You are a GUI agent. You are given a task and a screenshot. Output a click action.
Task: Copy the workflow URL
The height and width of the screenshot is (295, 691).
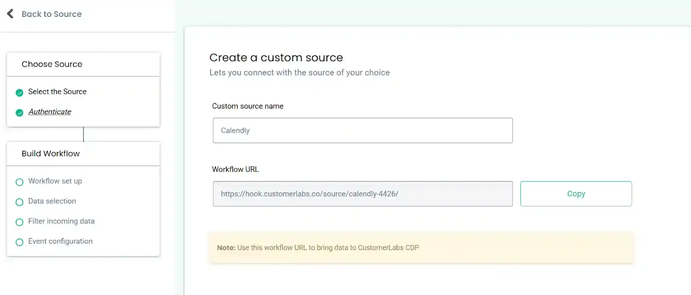tap(576, 194)
